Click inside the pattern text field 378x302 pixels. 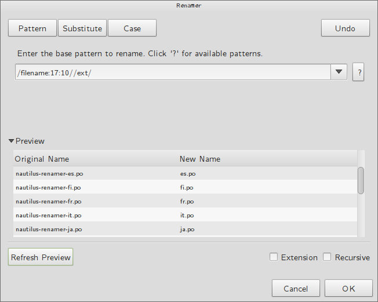pyautogui.click(x=173, y=72)
